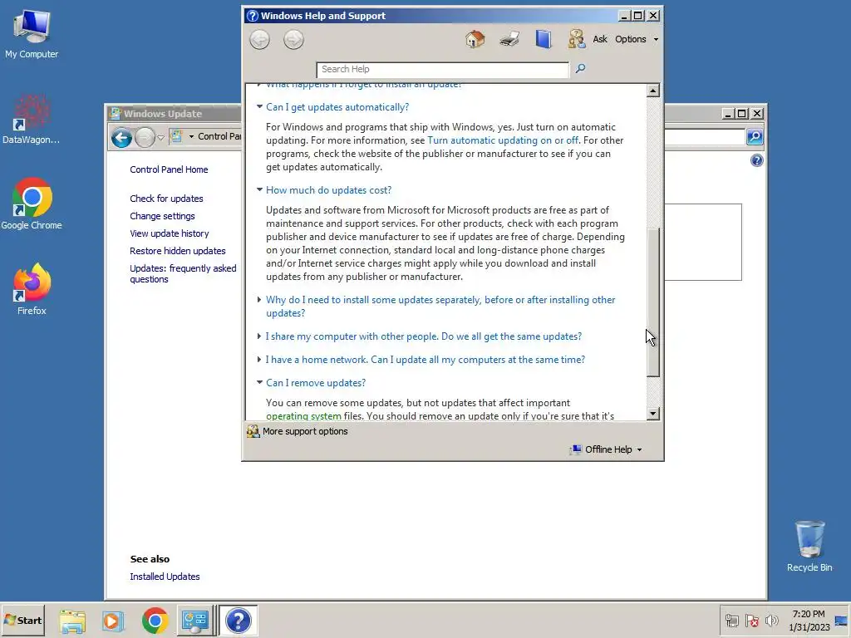Click the More support options icon
Viewport: 851px width, 638px height.
click(253, 431)
